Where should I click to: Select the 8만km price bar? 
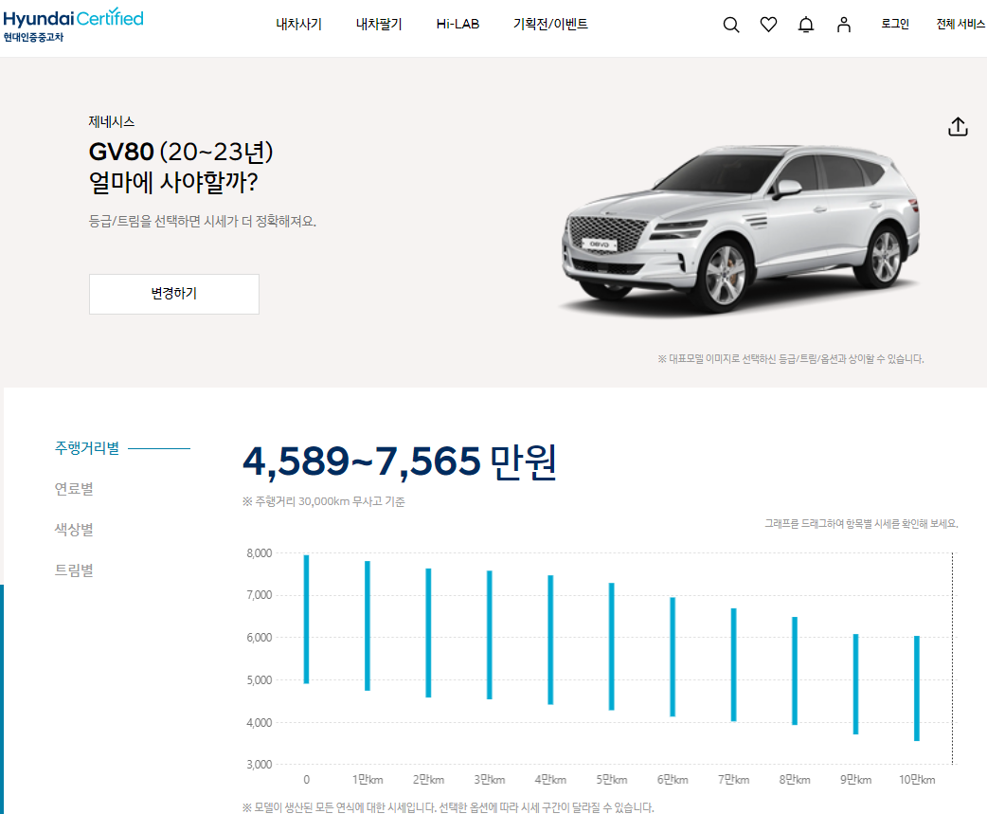click(x=795, y=671)
